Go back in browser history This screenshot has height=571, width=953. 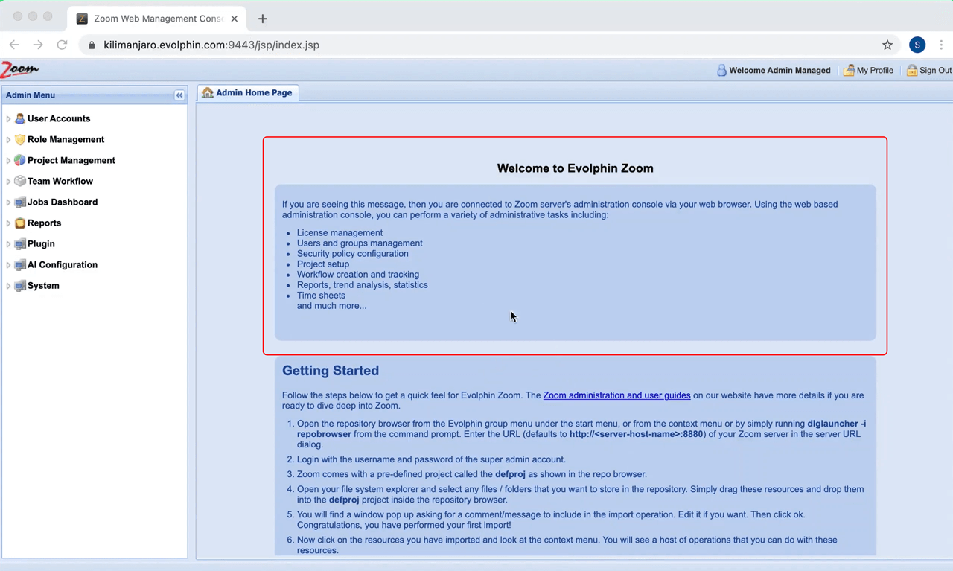pos(14,45)
